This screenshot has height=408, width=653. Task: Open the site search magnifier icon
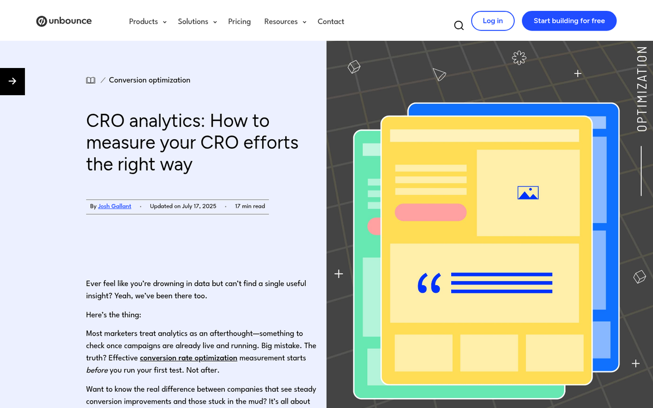(459, 25)
